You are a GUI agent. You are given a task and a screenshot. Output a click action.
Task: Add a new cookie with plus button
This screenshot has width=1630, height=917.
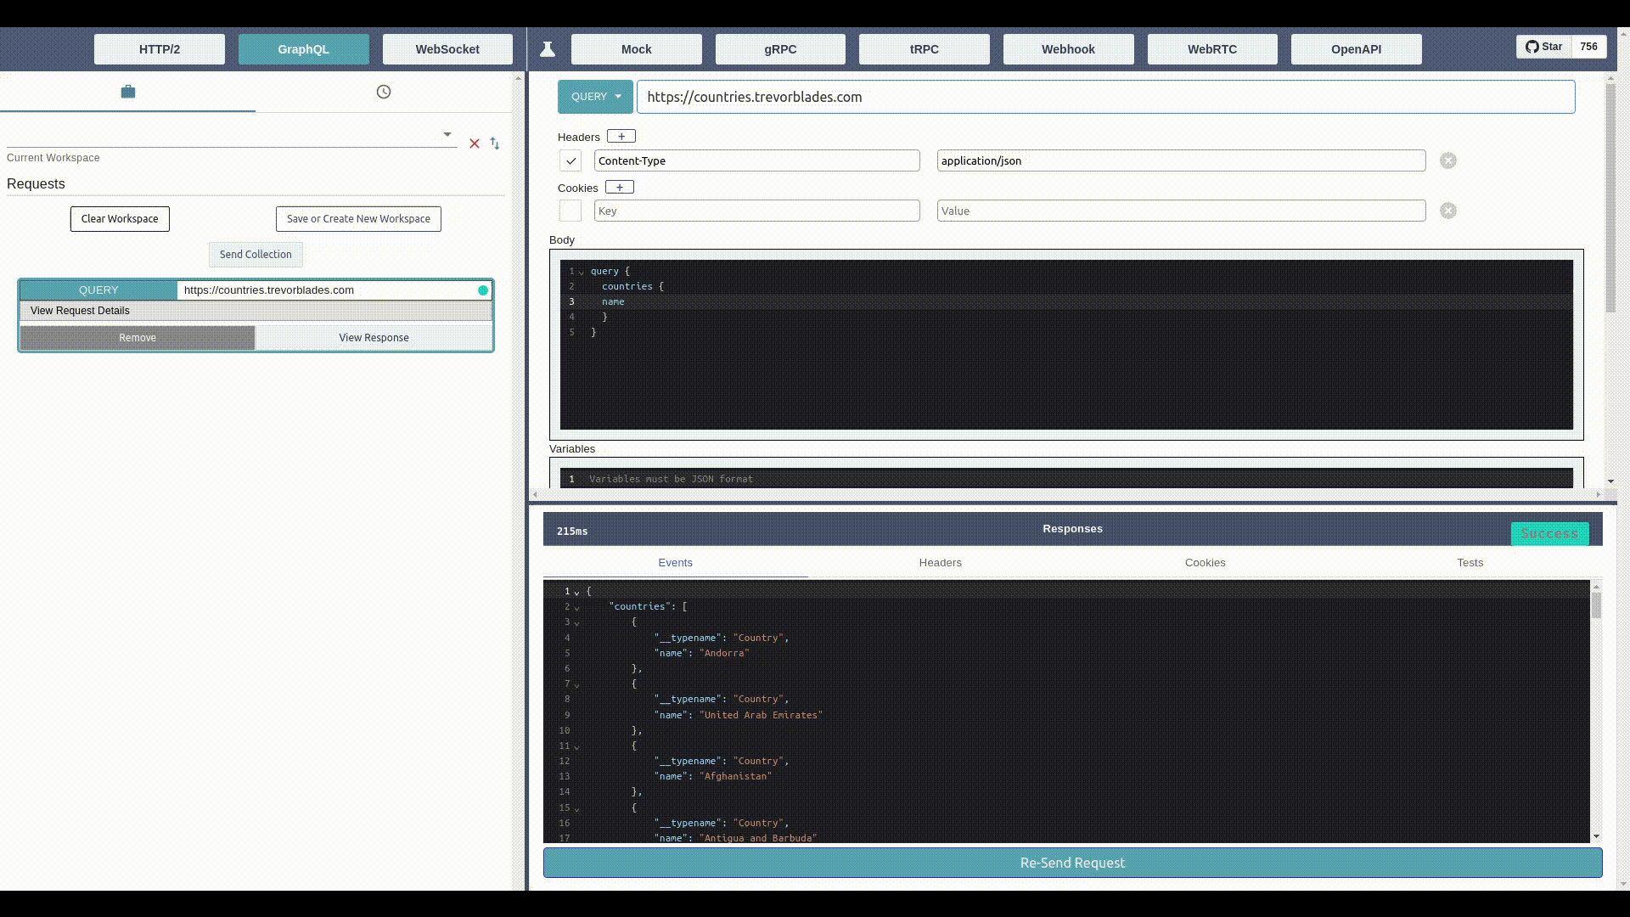(x=620, y=188)
